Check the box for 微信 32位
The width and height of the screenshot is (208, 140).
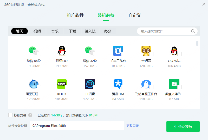click(95, 54)
